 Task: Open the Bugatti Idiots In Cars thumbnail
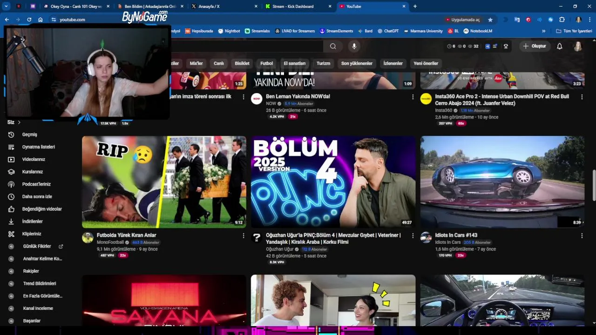[x=502, y=182]
